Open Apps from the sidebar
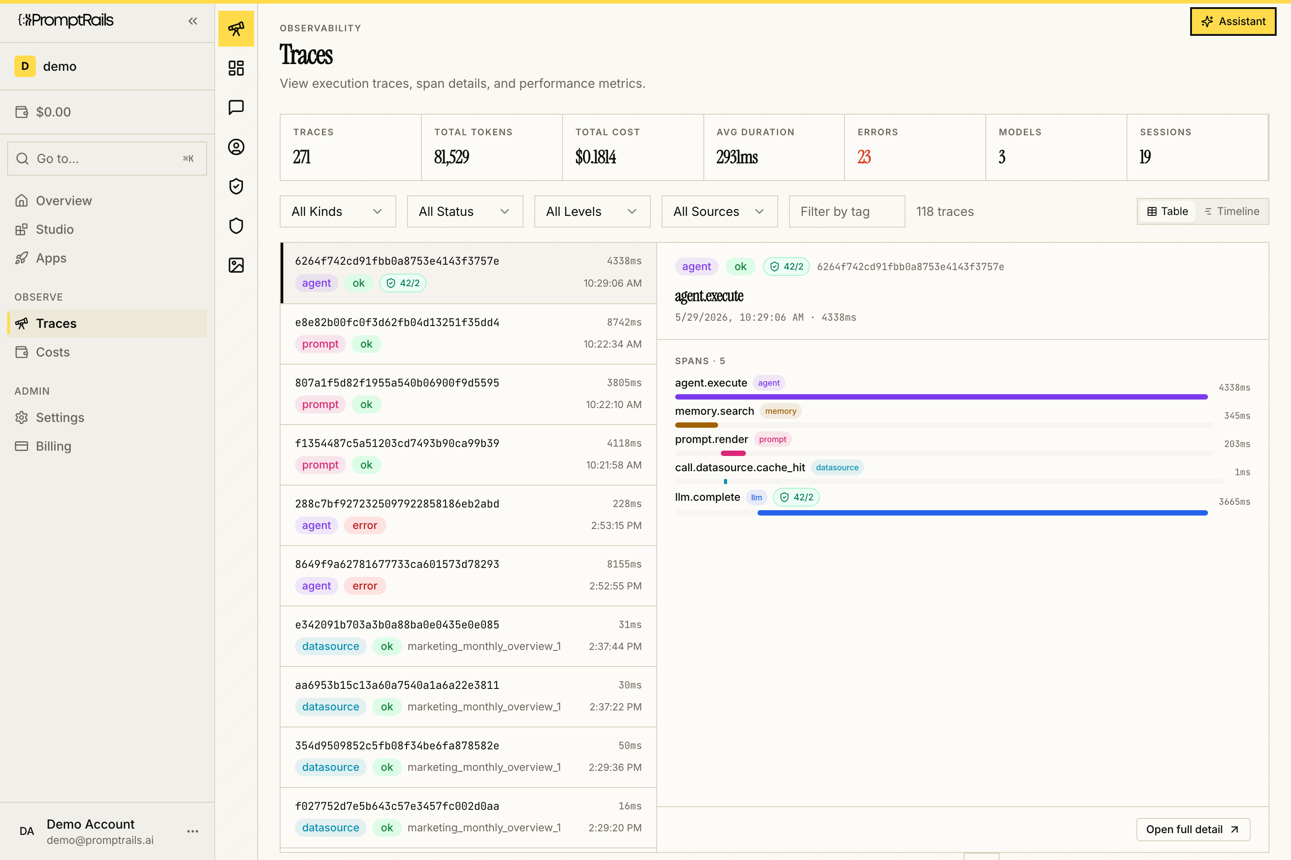The height and width of the screenshot is (860, 1291). click(x=107, y=258)
